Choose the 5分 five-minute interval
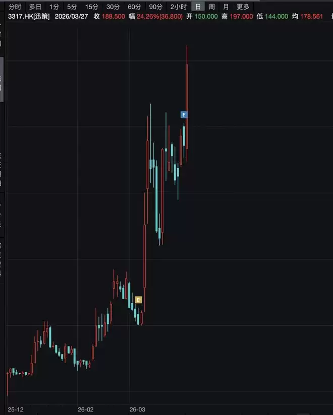Viewport: 333px width, 415px height. tap(72, 7)
